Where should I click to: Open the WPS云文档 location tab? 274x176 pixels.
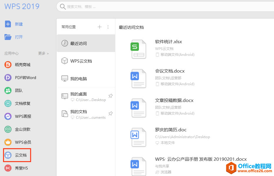point(81,61)
